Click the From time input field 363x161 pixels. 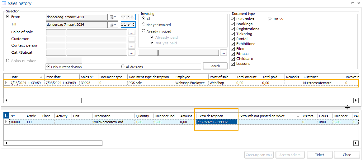point(128,17)
